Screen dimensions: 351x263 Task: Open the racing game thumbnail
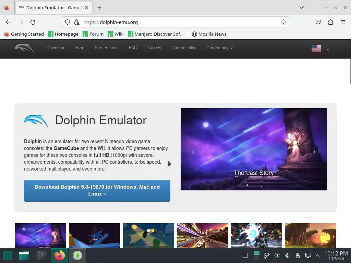click(x=202, y=236)
